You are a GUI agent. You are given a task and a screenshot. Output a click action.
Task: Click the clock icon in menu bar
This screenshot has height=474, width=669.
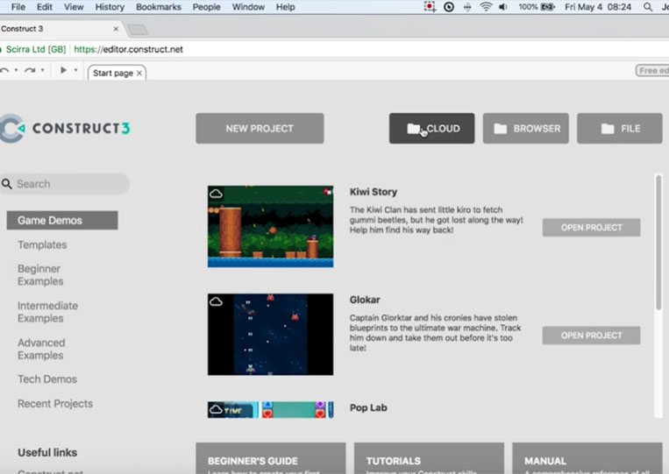(449, 7)
